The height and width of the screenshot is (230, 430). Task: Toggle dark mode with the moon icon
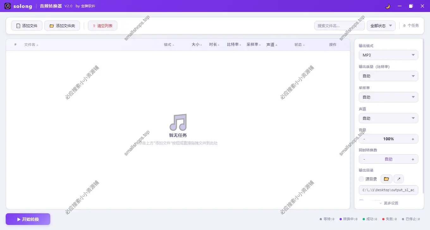387,6
